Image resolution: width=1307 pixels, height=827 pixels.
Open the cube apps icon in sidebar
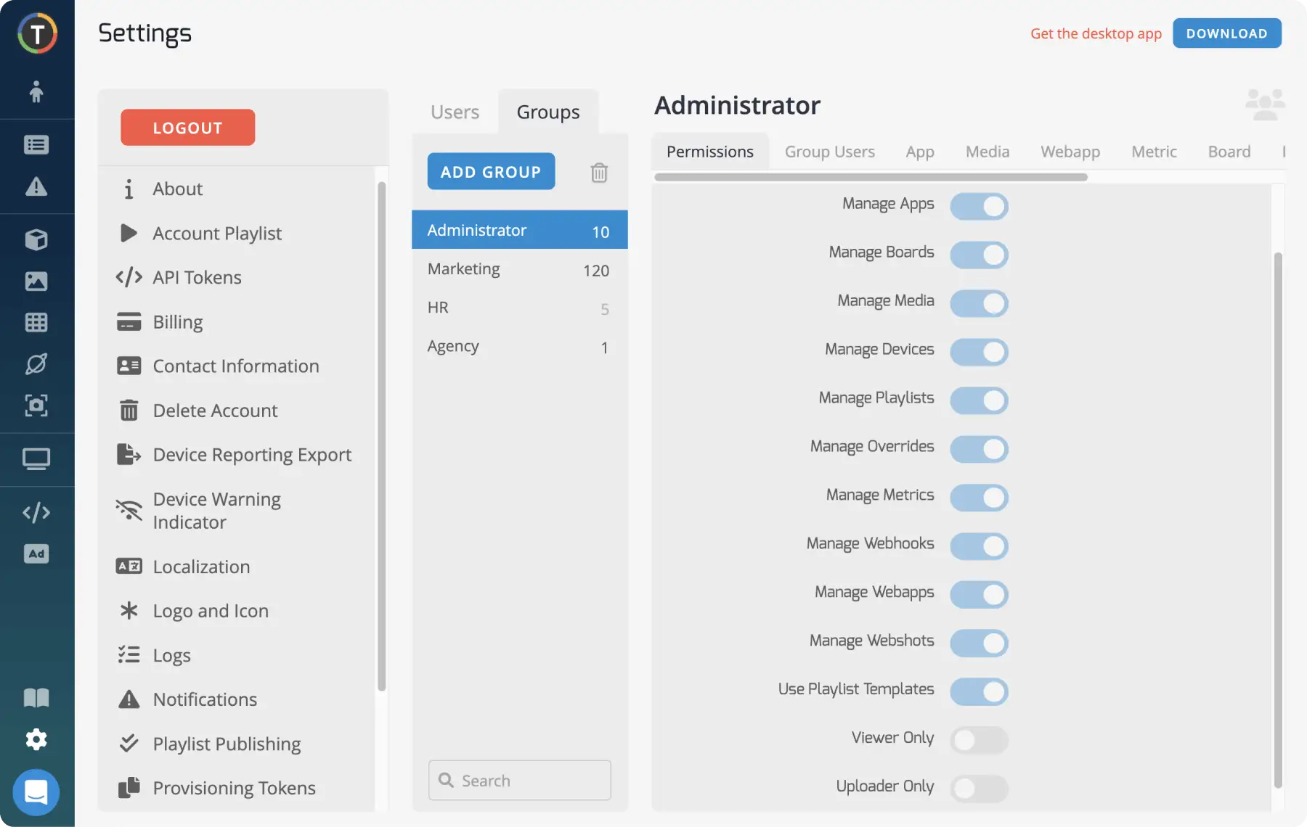click(36, 239)
